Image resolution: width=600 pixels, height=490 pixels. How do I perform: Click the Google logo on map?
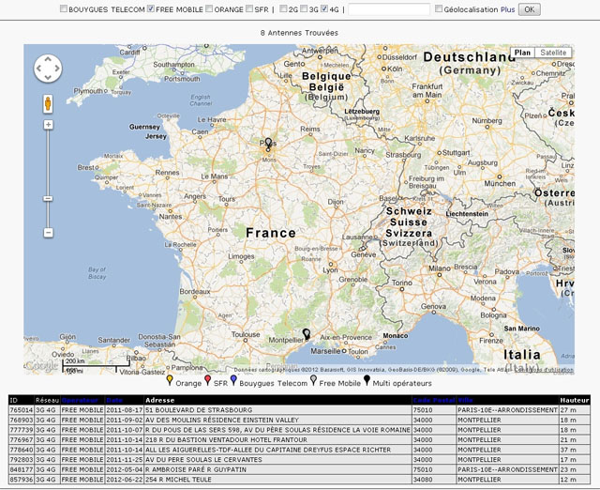point(41,366)
